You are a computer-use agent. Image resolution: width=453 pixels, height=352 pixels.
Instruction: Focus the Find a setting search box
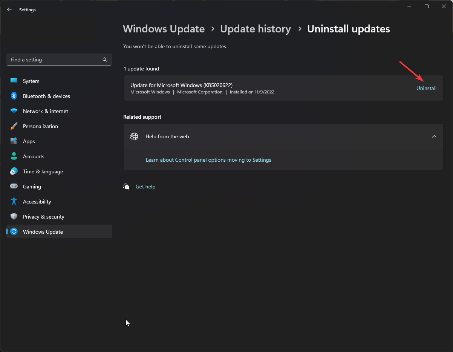[x=59, y=60]
